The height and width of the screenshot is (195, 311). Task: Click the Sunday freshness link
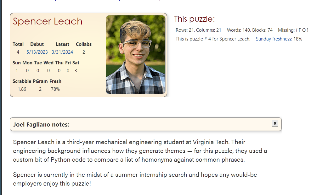point(274,39)
